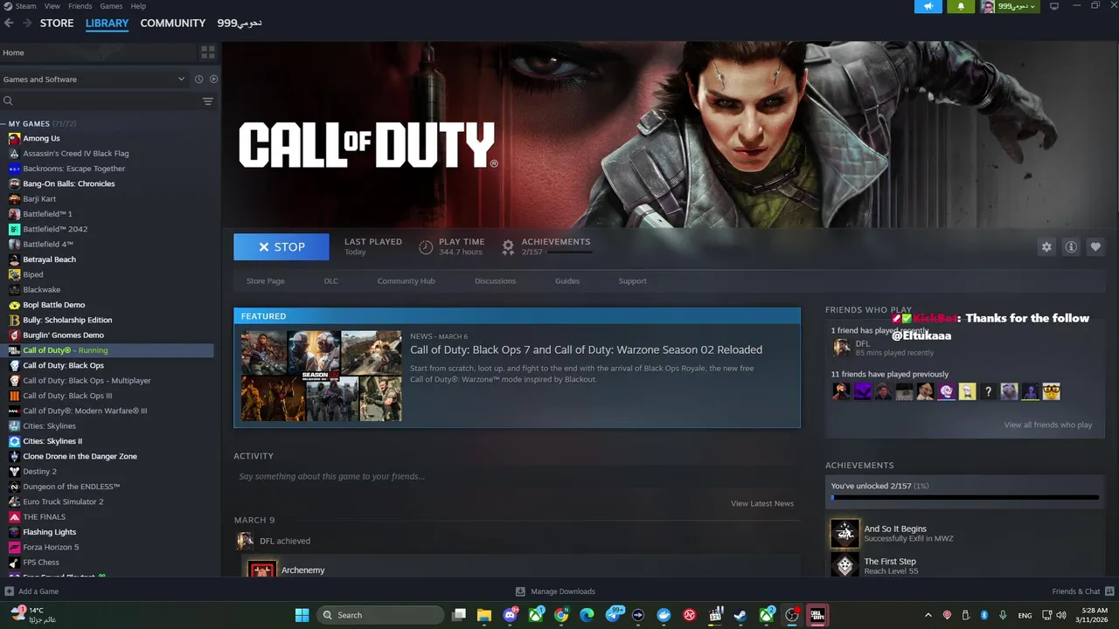The width and height of the screenshot is (1119, 629).
Task: Click the forward navigation arrow
Action: tap(27, 23)
